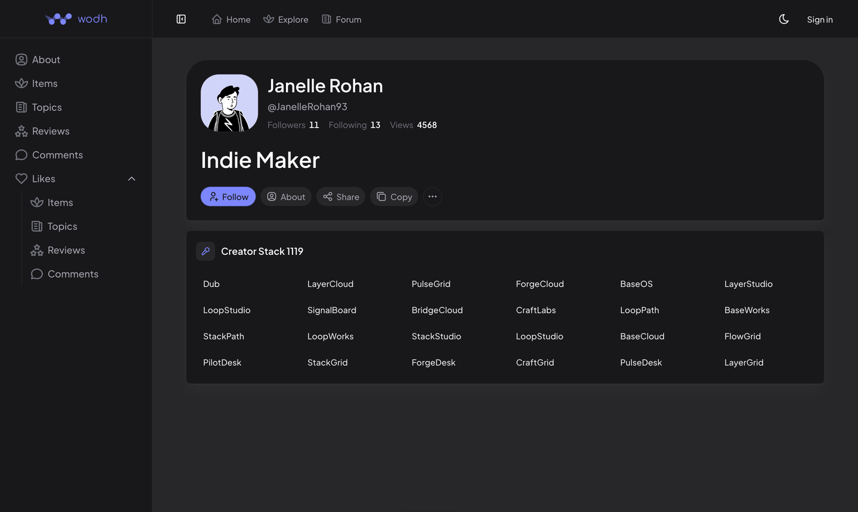Open the FlowGrid stack item

click(x=743, y=336)
